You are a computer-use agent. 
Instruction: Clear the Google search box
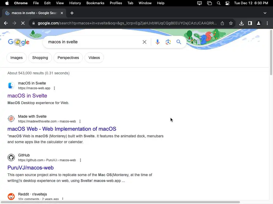144,42
